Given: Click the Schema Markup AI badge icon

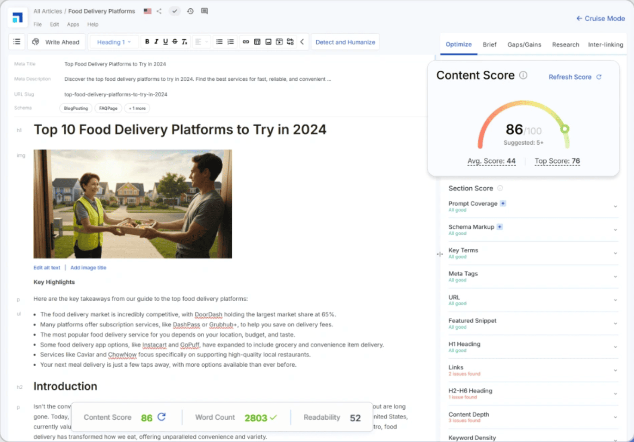Looking at the screenshot, I should click(x=500, y=227).
